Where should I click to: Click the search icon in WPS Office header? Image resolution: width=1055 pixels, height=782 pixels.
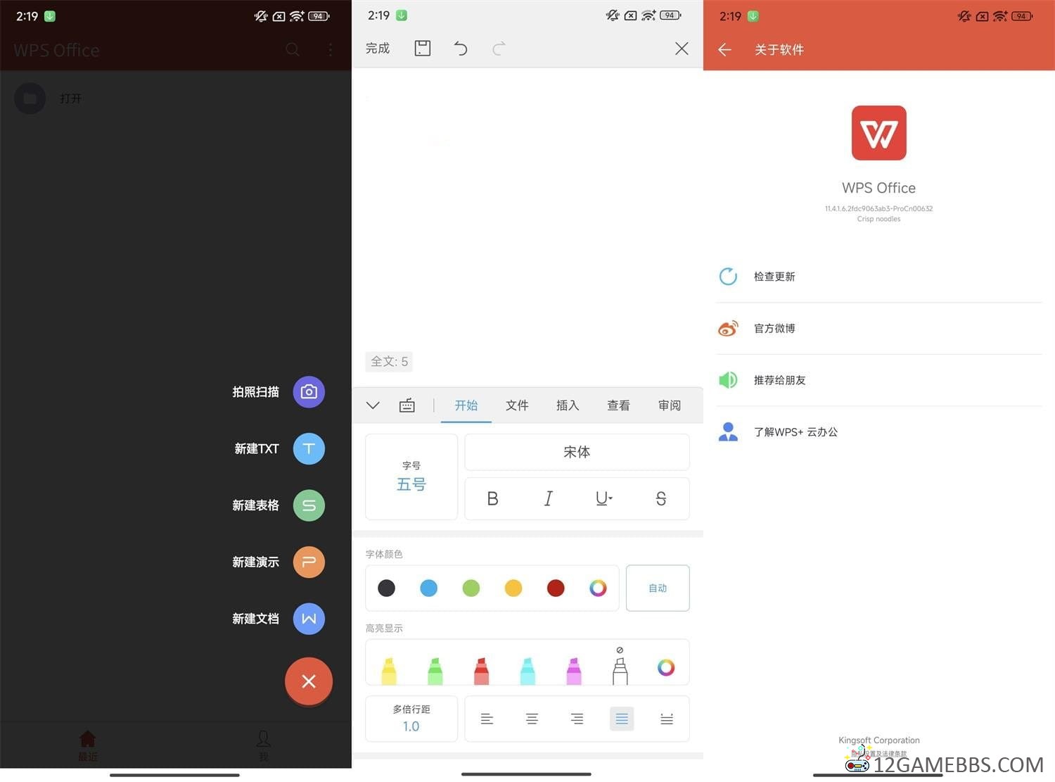pyautogui.click(x=293, y=49)
